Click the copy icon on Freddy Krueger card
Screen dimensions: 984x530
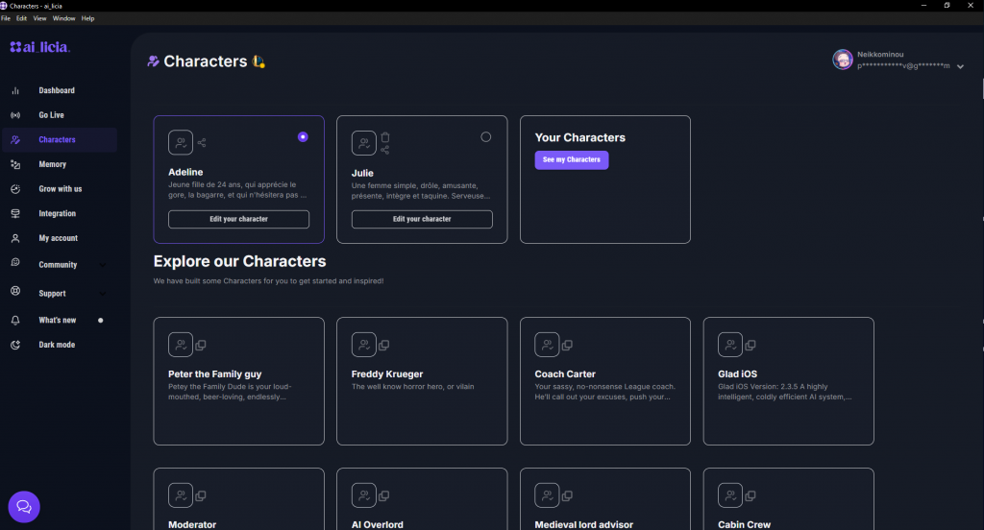click(384, 345)
